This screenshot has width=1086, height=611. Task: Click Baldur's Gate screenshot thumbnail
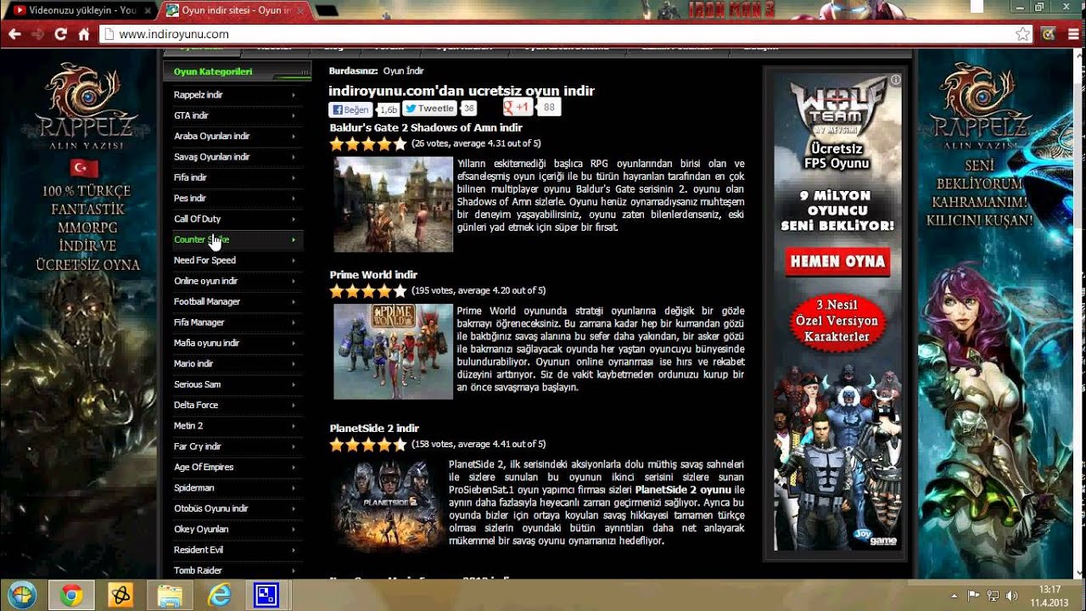coord(393,205)
